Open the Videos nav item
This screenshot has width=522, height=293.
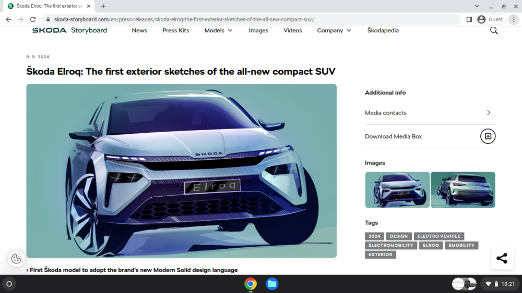point(293,31)
